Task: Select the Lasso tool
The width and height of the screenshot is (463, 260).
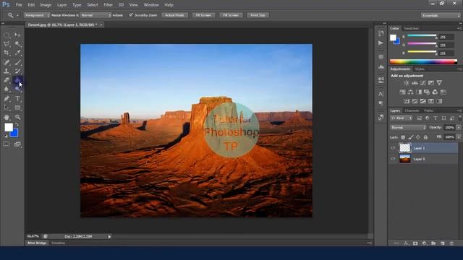Action: 7,44
